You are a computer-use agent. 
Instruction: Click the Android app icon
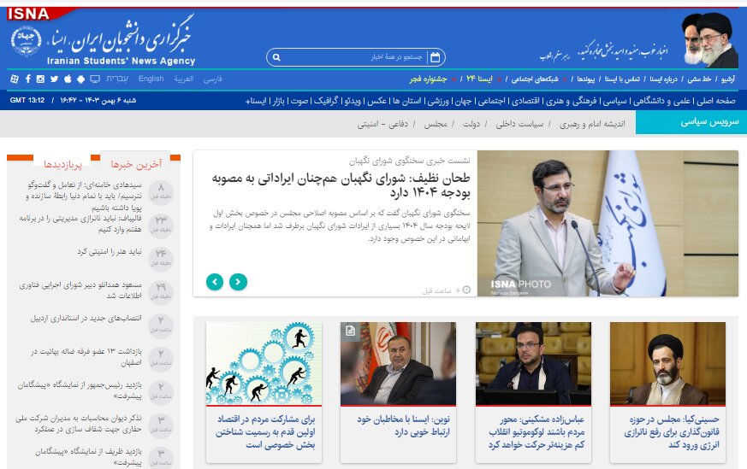(x=81, y=79)
